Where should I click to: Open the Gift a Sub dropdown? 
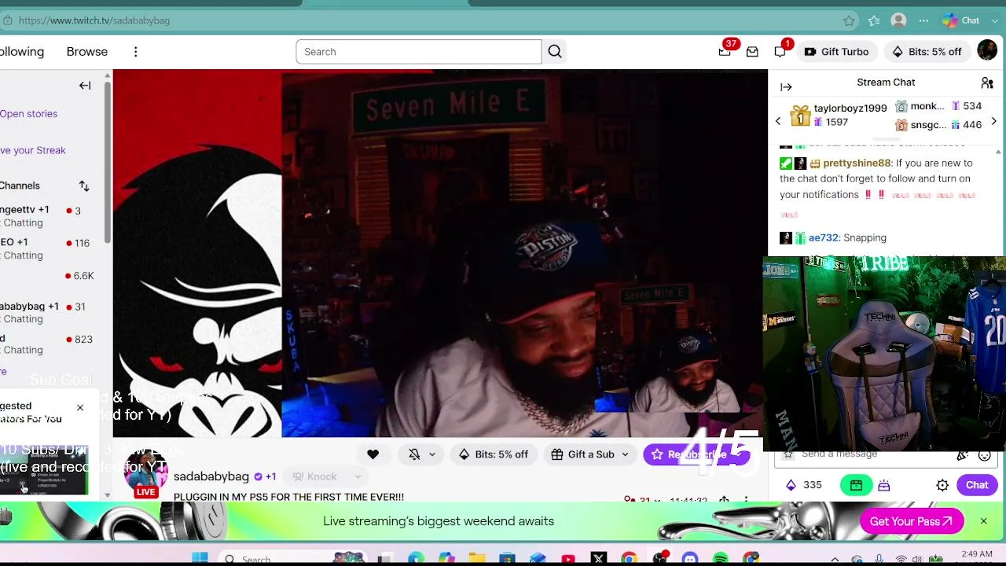click(590, 454)
